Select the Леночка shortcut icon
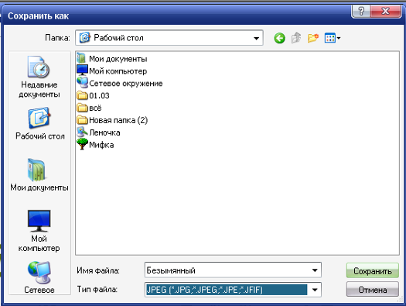This screenshot has height=306, width=406. pos(82,132)
